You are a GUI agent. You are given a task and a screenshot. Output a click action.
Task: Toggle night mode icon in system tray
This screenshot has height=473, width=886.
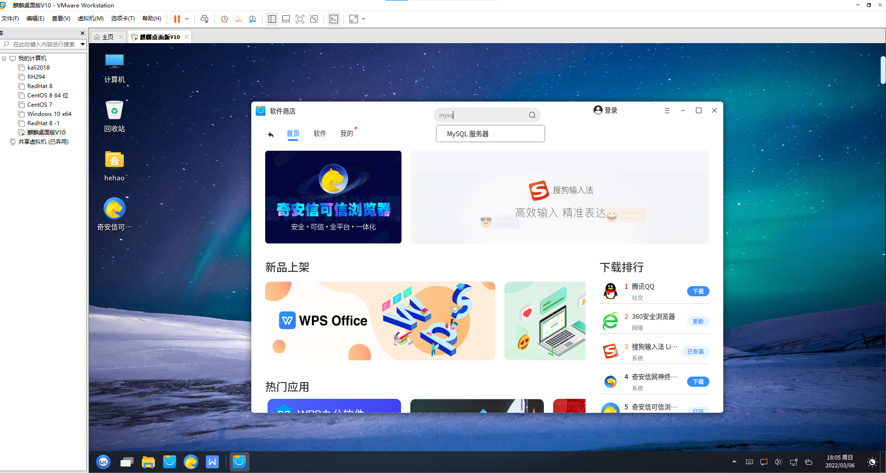point(872,462)
